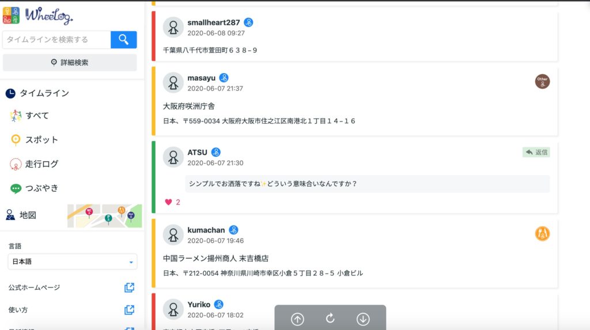The width and height of the screenshot is (590, 330).
Task: Click the 返信 reply button
Action: (x=536, y=152)
